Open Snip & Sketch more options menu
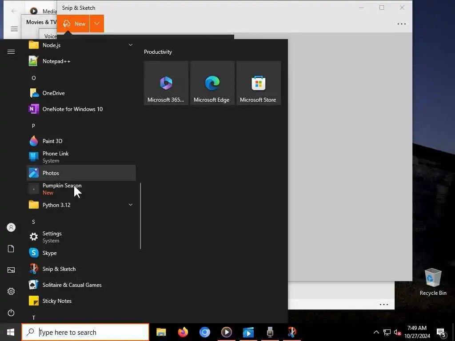 [402, 24]
